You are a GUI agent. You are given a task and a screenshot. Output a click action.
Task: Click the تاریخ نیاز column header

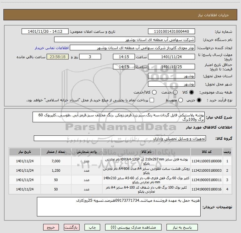(x=25, y=152)
